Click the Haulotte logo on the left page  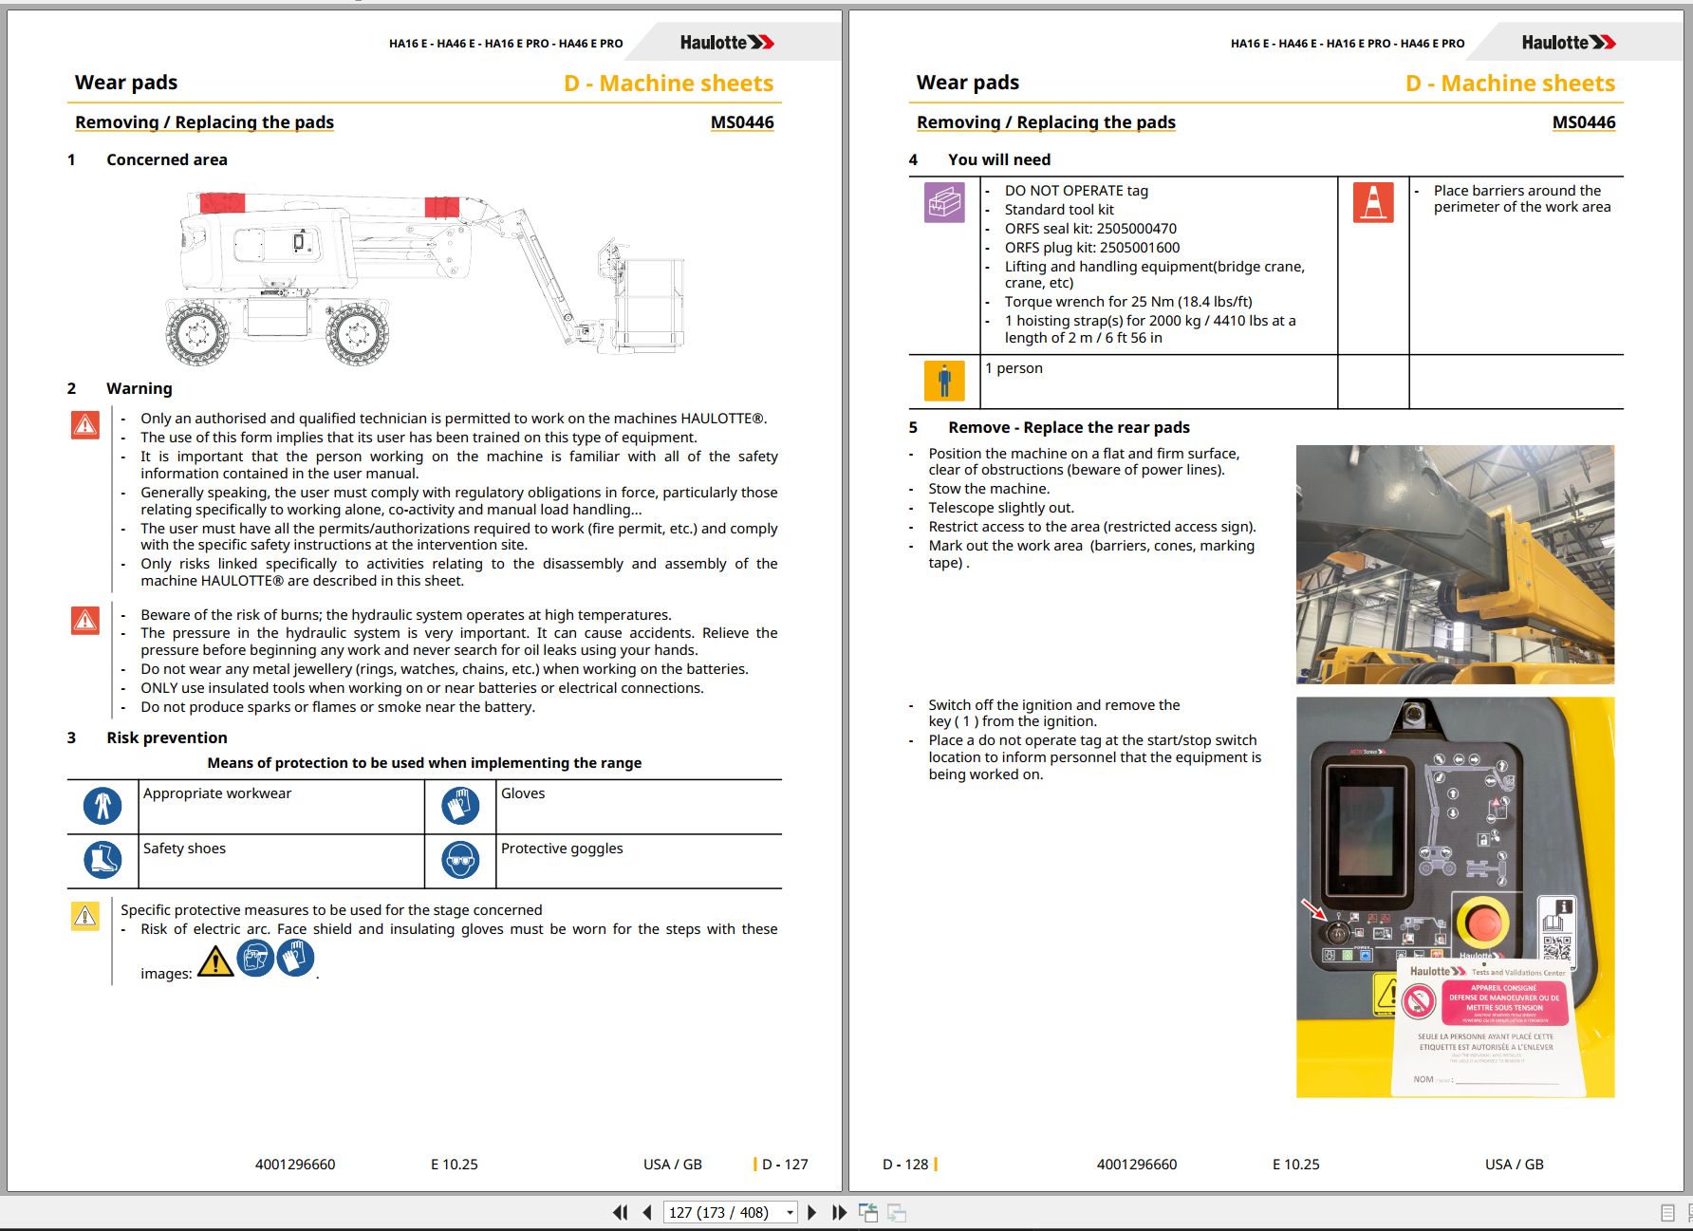click(727, 42)
